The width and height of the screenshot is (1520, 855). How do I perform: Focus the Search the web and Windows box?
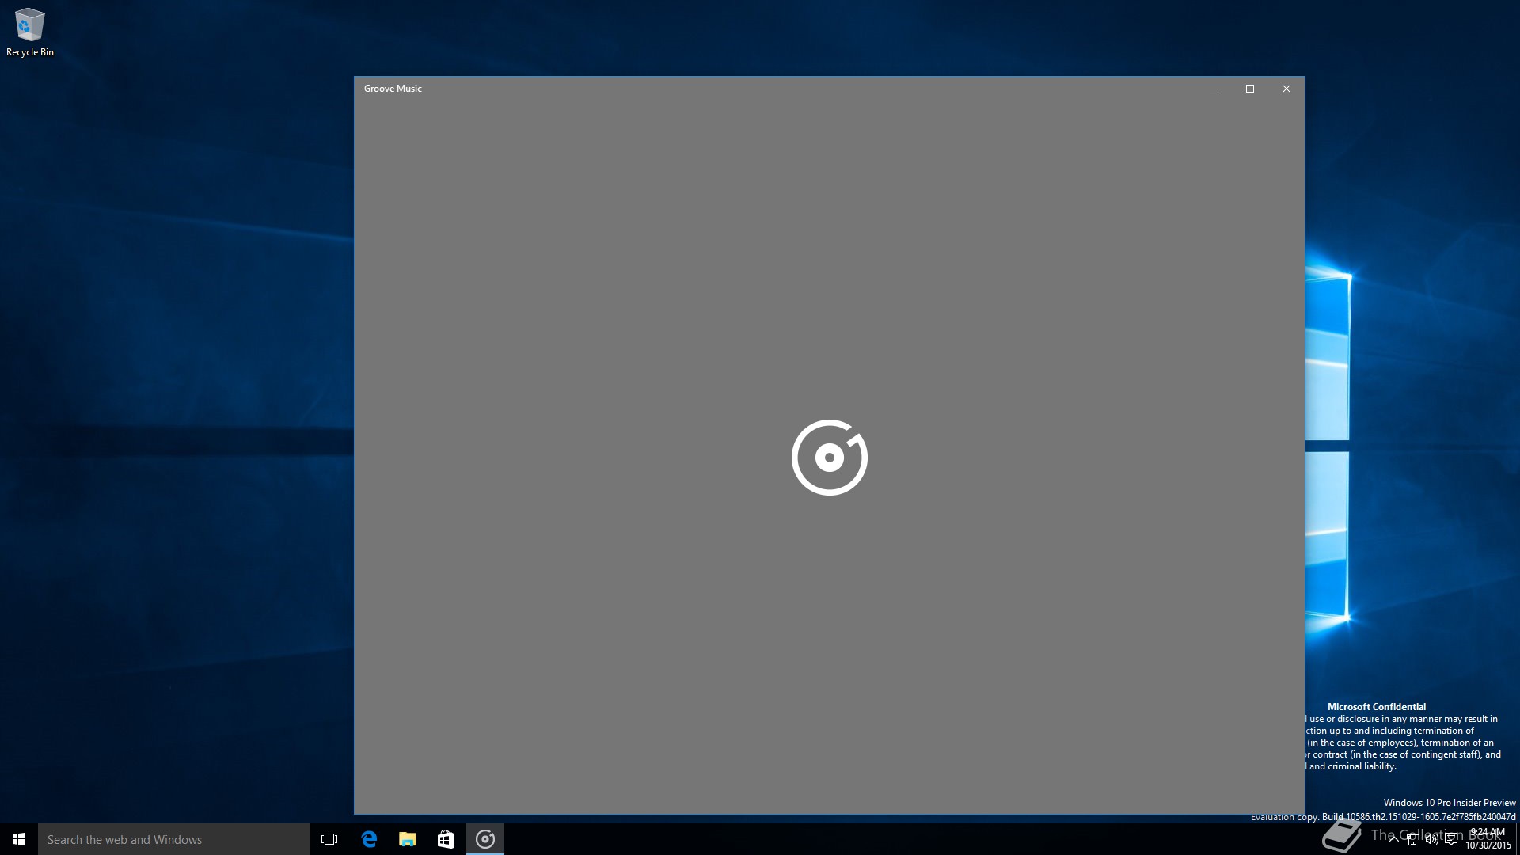point(174,839)
